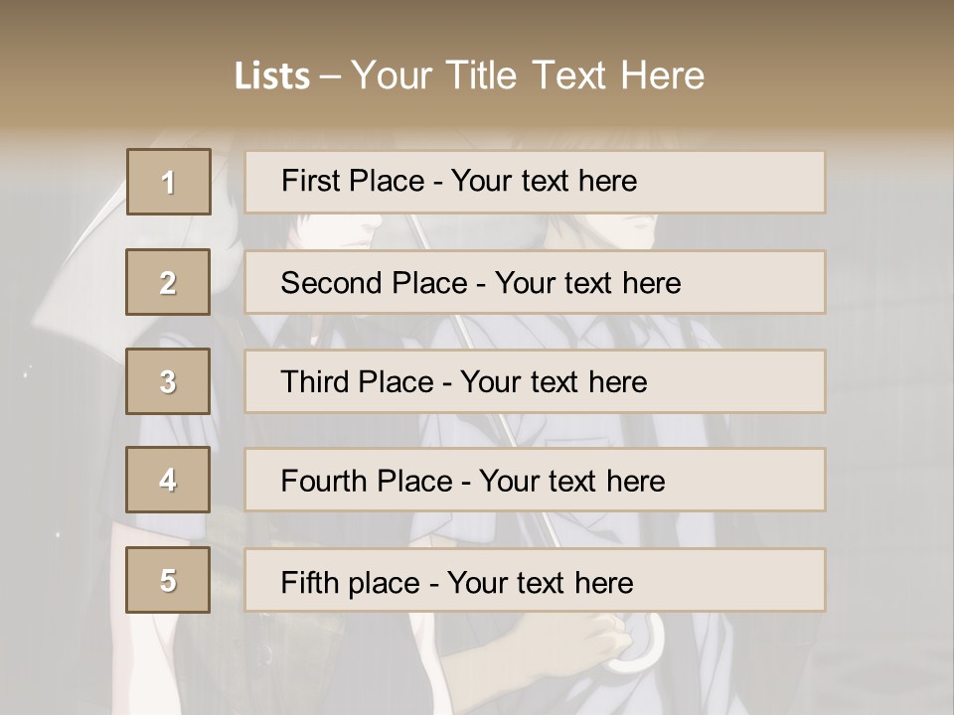
Task: Click 'Your text here' in the Second Place row
Action: (x=587, y=283)
